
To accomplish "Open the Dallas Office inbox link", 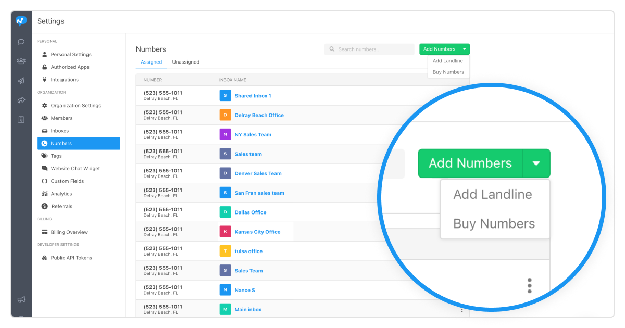I will point(251,212).
